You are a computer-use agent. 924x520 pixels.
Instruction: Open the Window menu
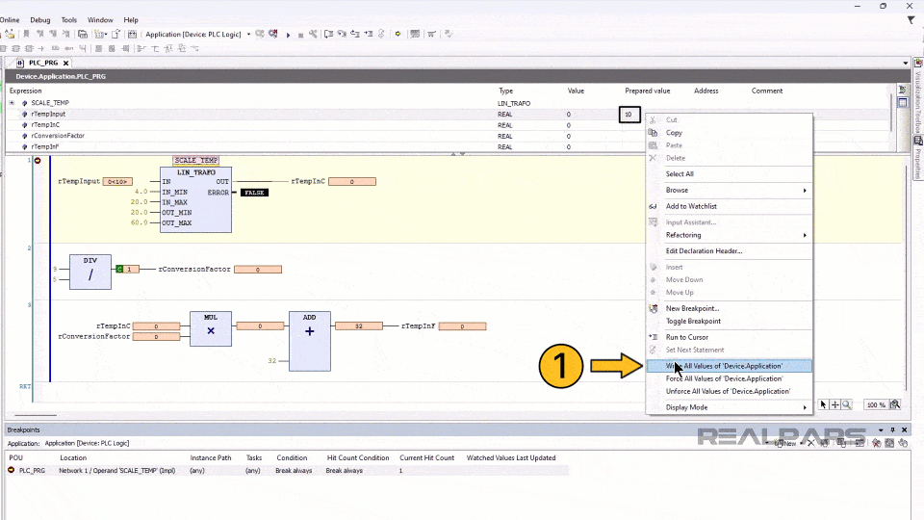tap(100, 20)
